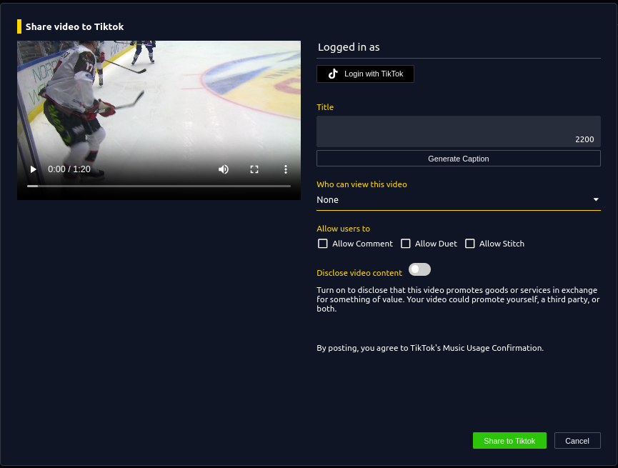Cancel the share dialog
Viewport: 618px width, 468px height.
(x=577, y=441)
